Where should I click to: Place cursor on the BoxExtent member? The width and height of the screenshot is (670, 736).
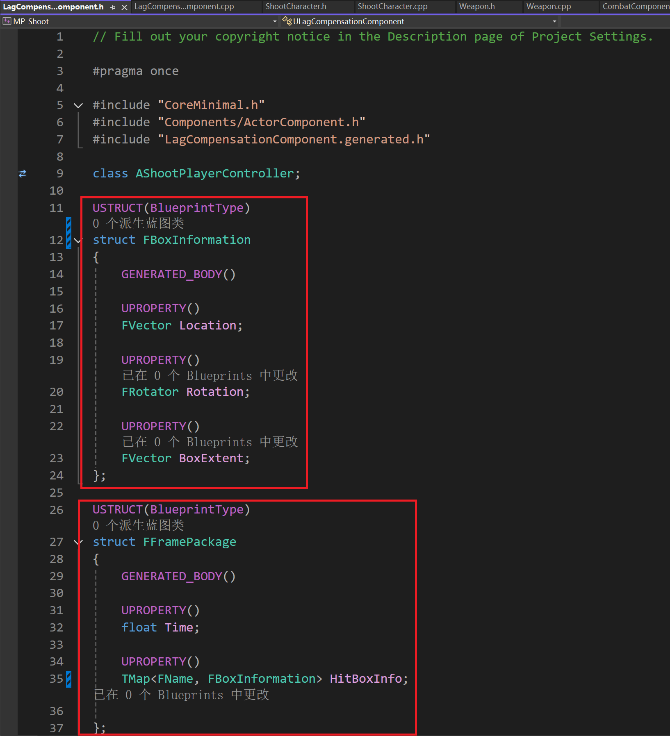212,459
